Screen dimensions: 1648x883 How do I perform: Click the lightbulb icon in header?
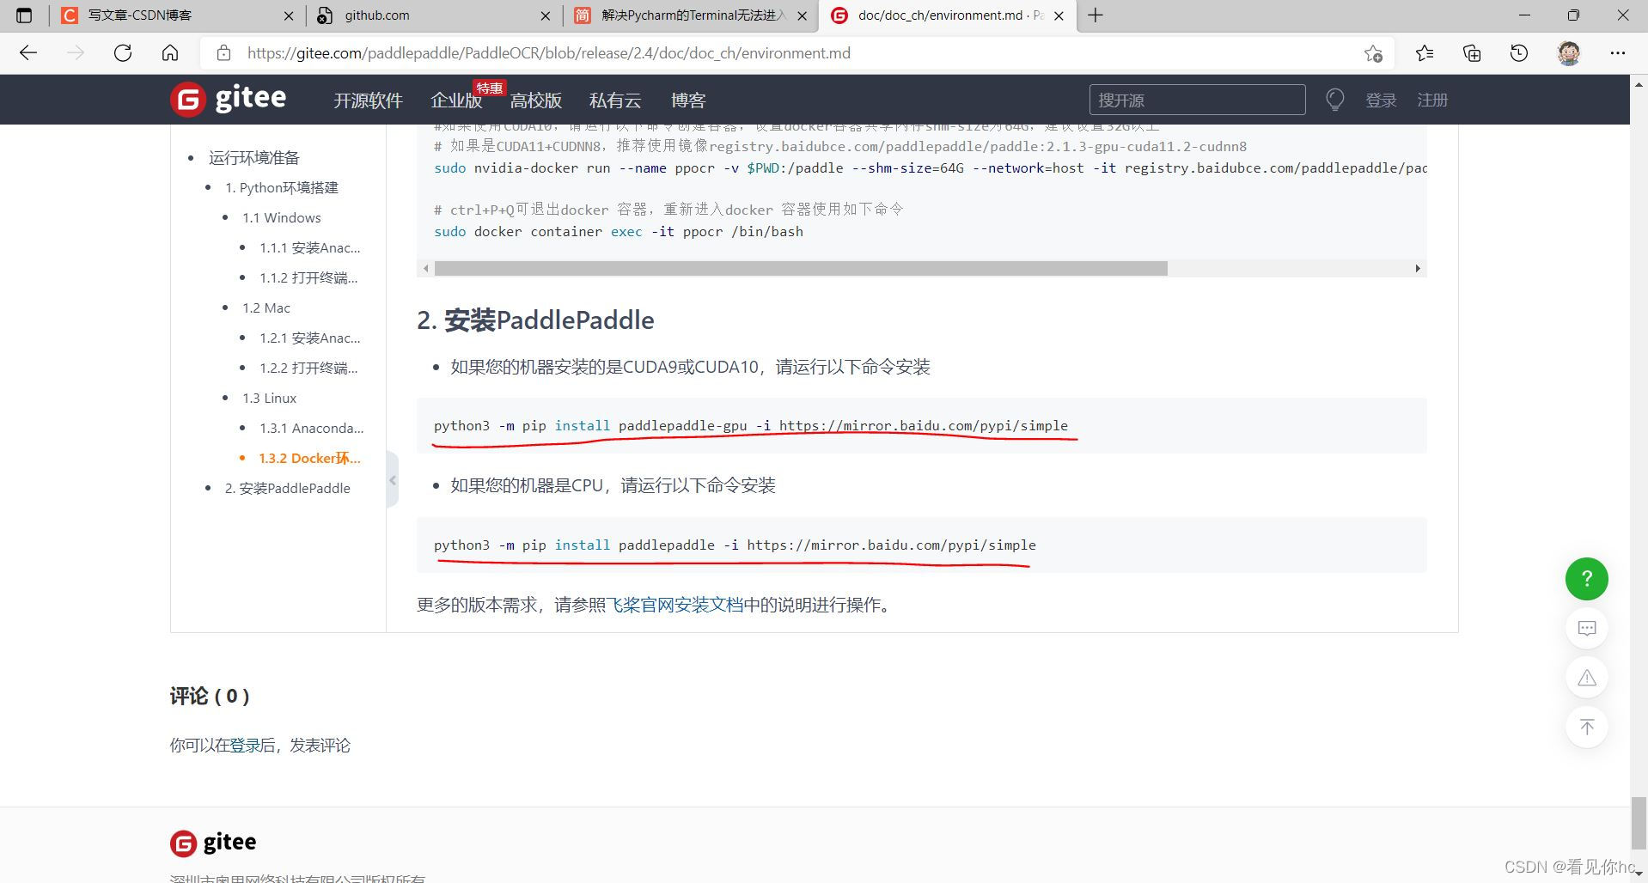pyautogui.click(x=1334, y=100)
